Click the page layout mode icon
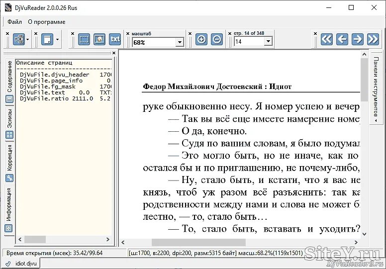The width and height of the screenshot is (386, 269). pos(47,39)
